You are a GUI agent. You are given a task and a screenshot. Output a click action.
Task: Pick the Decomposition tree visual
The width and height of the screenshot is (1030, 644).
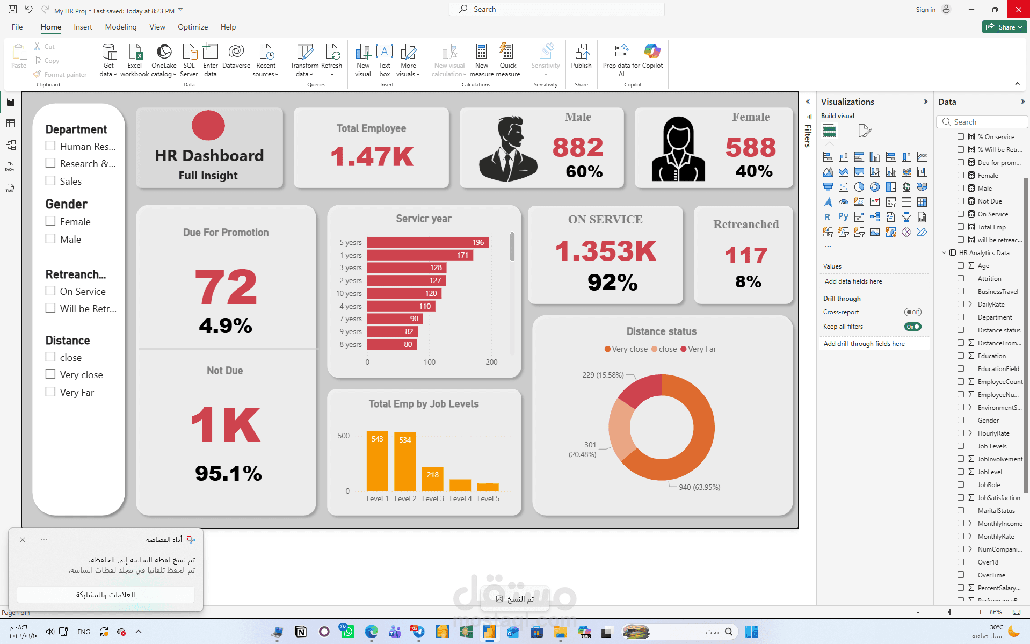875,217
